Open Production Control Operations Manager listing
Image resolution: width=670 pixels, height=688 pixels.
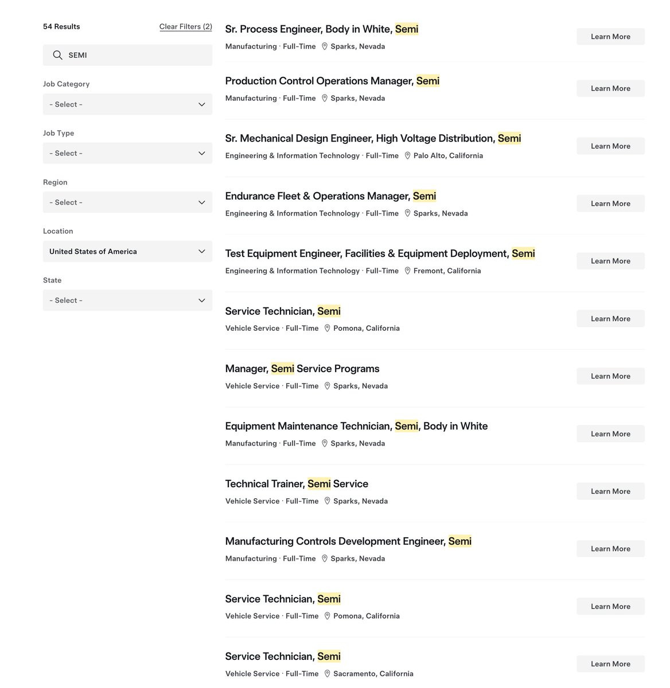point(332,81)
